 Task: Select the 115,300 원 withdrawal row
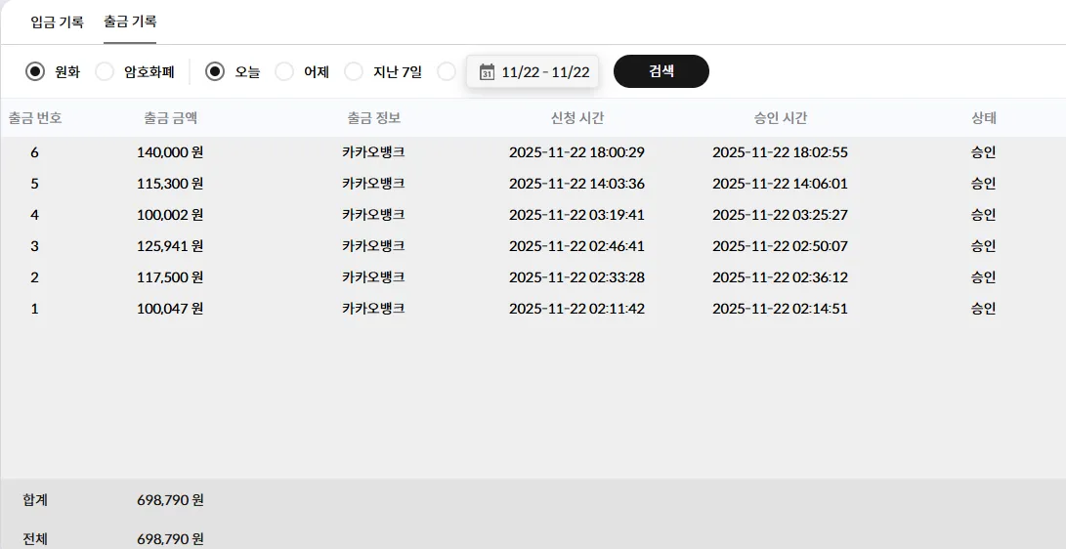(x=533, y=184)
